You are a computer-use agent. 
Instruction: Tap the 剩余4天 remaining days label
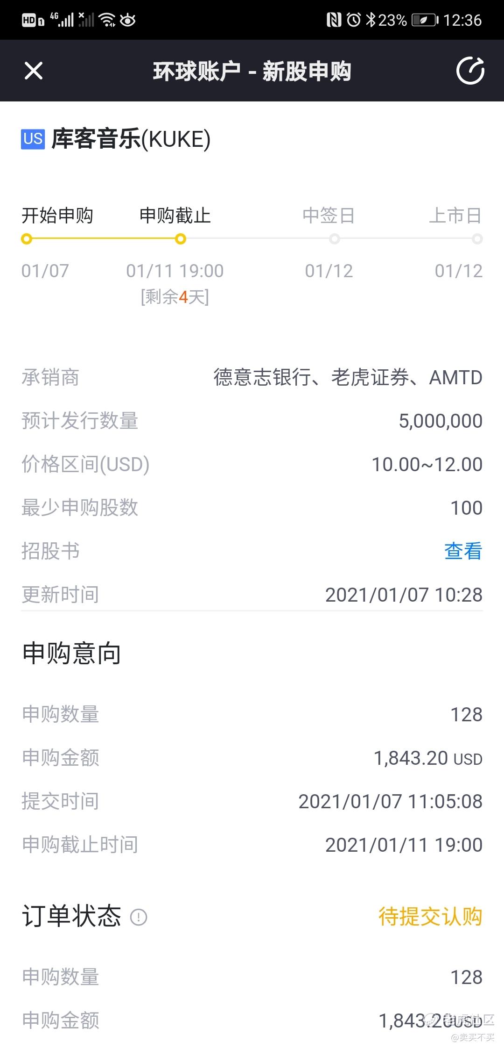(175, 297)
